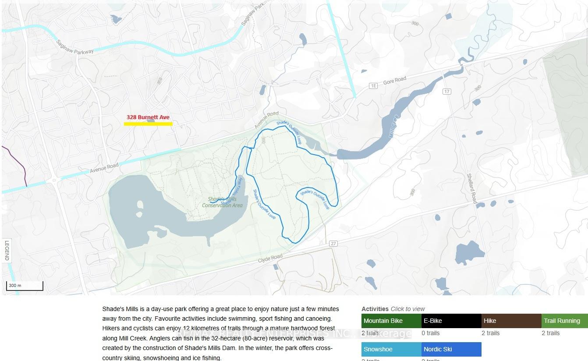
Task: Open the E-Bike activity tile
Action: (x=451, y=321)
